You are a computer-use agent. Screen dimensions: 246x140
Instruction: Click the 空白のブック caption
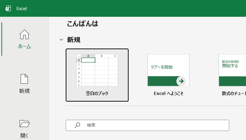coord(97,94)
